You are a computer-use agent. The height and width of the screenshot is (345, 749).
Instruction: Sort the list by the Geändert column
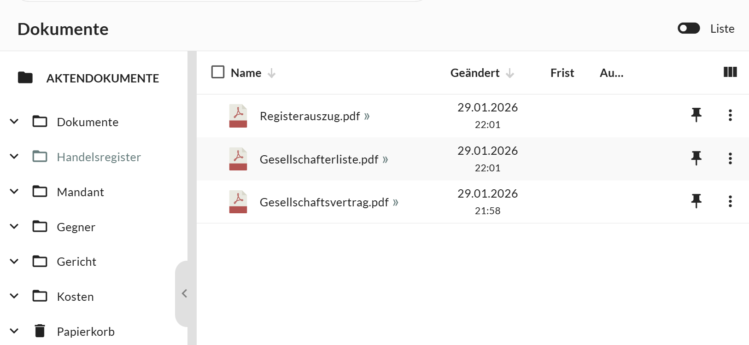pyautogui.click(x=474, y=72)
